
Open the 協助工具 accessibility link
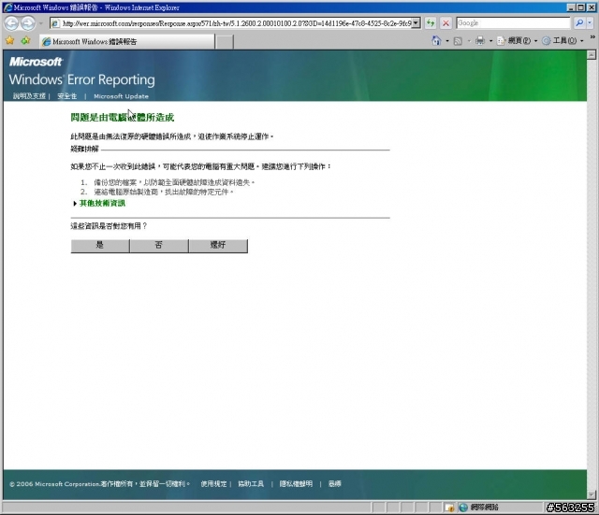click(x=251, y=484)
